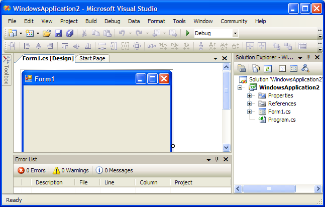Click the View Class Diagram icon
Screen dimensions: 325x207
[x=305, y=68]
